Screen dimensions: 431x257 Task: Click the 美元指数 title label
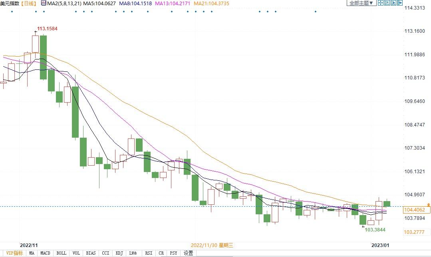pyautogui.click(x=10, y=3)
